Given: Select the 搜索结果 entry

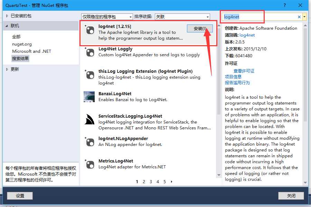Looking at the screenshot, I should (x=20, y=58).
